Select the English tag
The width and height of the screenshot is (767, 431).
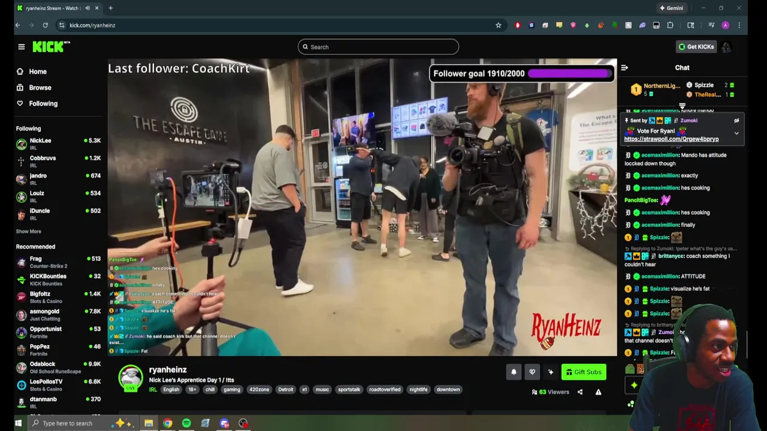click(171, 390)
